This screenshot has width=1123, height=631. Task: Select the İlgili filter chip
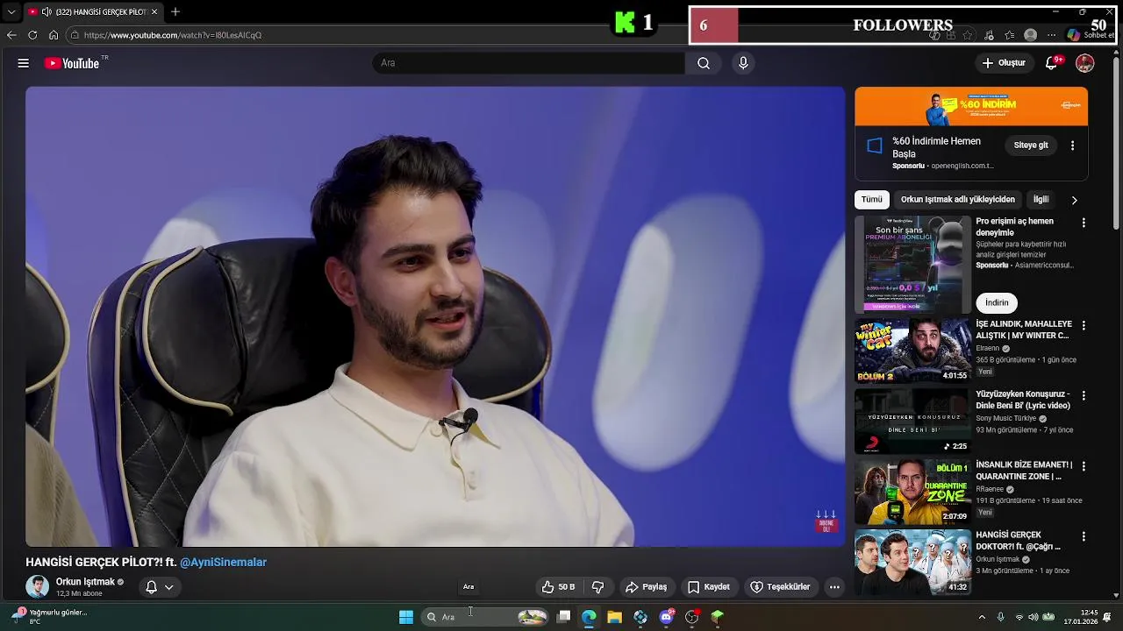[x=1041, y=200]
